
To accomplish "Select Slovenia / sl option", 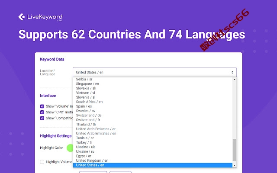I will (153, 97).
